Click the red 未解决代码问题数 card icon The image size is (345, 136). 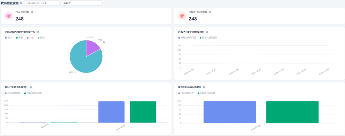182,16
